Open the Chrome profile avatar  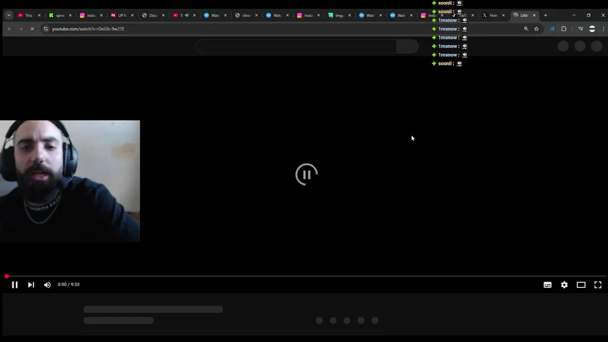tap(592, 29)
